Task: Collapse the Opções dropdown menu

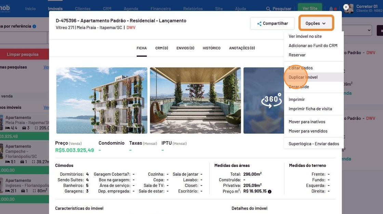Action: point(316,23)
